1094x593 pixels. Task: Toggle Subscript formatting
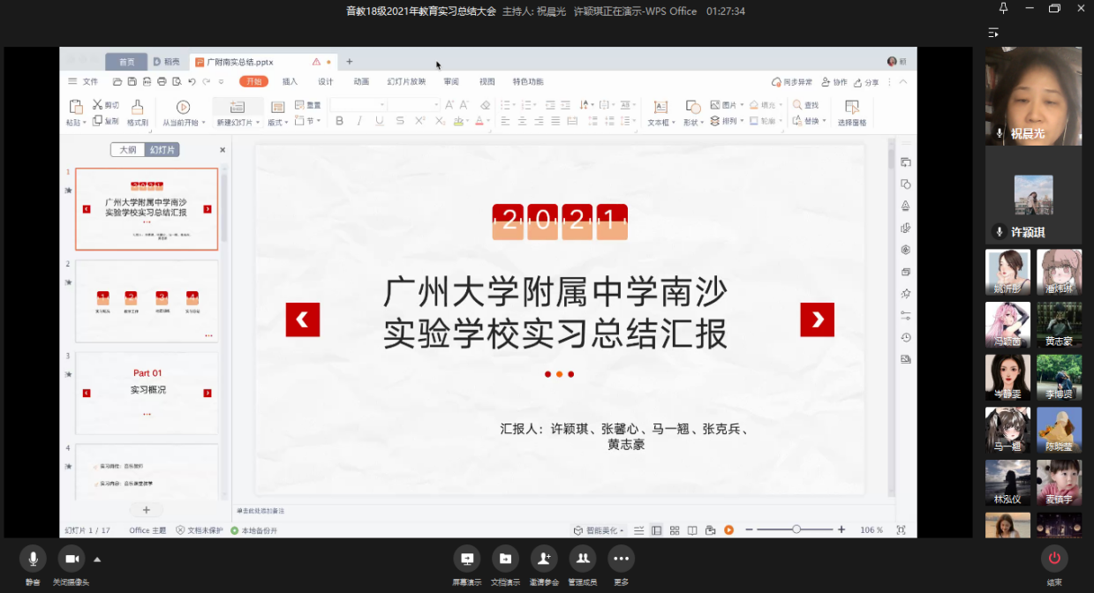[x=441, y=121]
